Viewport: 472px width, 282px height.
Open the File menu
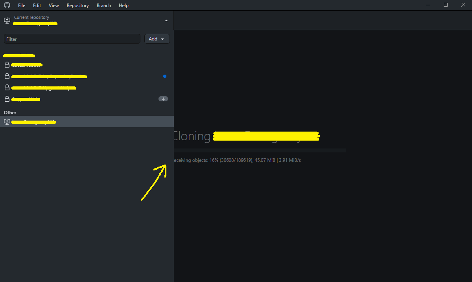[22, 5]
